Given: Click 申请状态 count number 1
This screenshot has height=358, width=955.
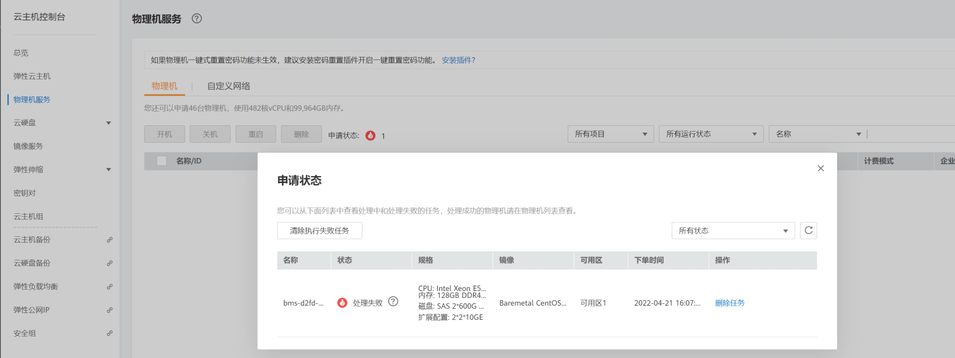Looking at the screenshot, I should pyautogui.click(x=383, y=136).
